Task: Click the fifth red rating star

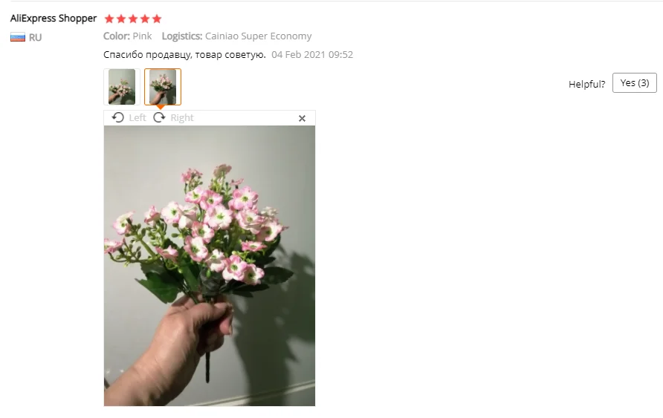Action: pyautogui.click(x=157, y=19)
